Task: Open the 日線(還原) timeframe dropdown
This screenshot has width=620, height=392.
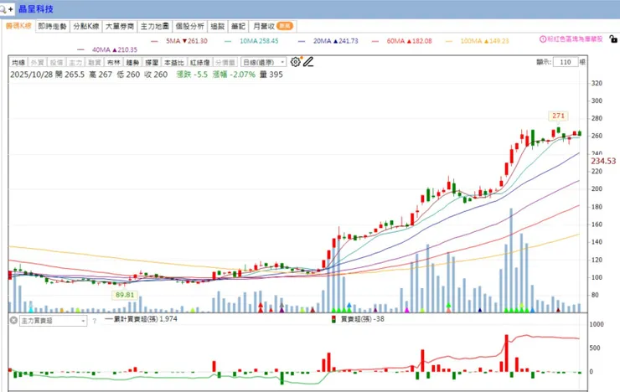Action: tap(263, 63)
